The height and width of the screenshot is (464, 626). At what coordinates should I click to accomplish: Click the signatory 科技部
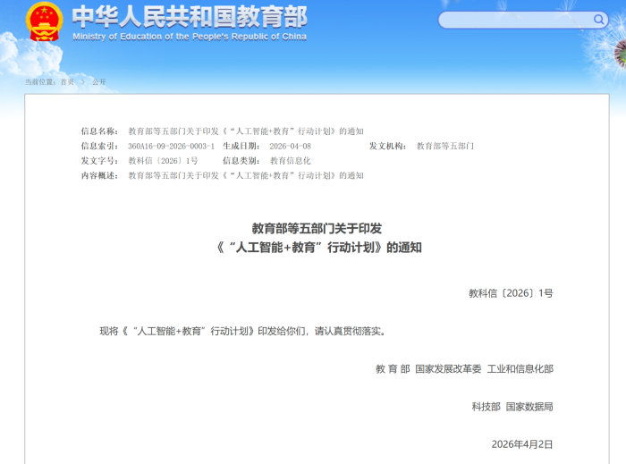(486, 407)
